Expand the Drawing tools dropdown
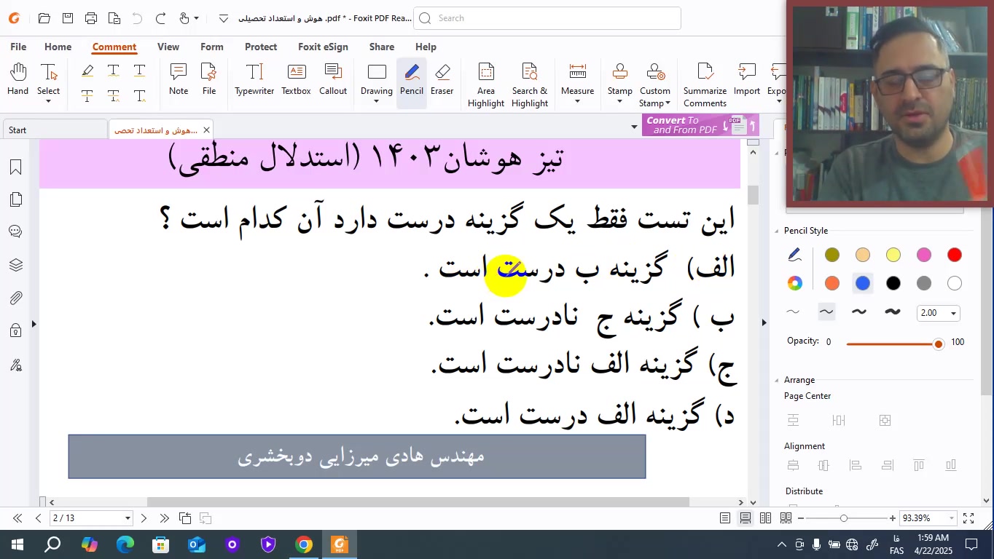Viewport: 994px width, 559px height. (x=376, y=102)
